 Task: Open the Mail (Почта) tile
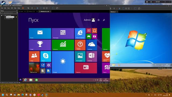click(40, 33)
